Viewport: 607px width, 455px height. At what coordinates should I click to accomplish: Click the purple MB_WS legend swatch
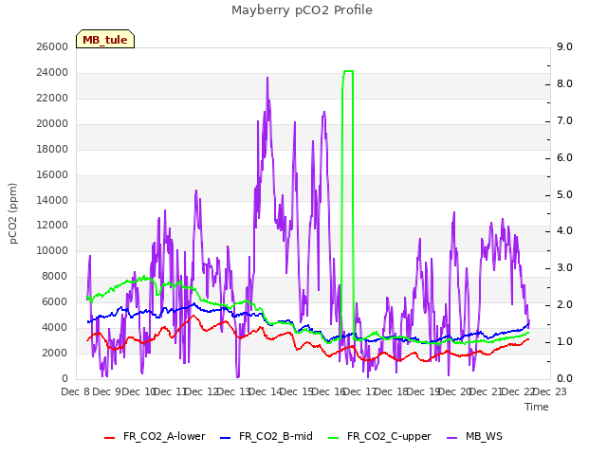pos(451,438)
